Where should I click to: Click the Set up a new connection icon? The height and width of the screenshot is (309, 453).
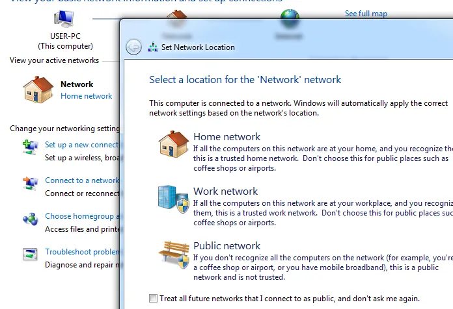[x=31, y=147]
